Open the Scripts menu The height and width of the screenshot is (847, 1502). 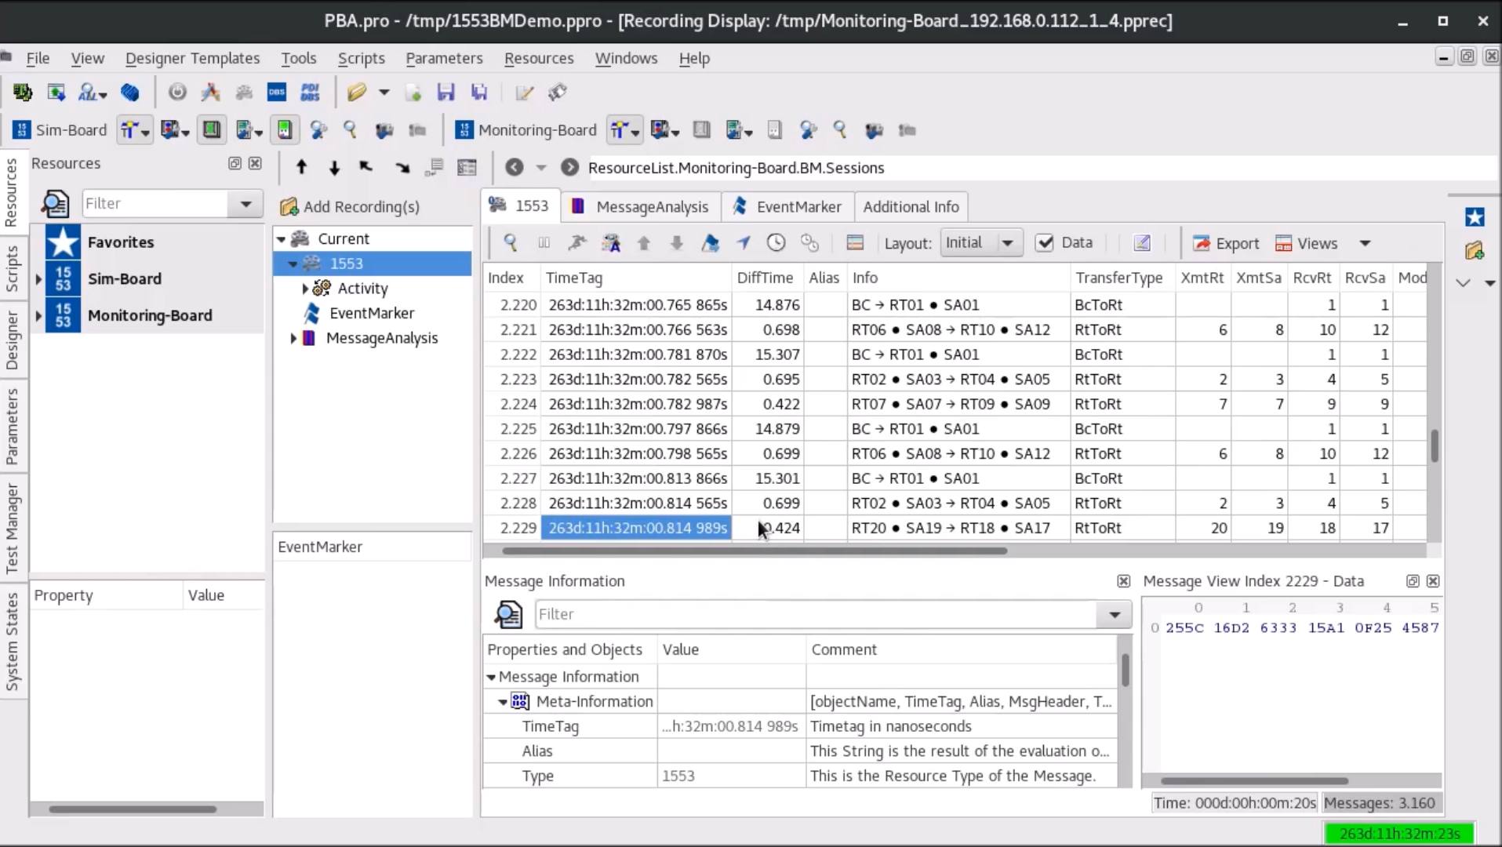(361, 58)
